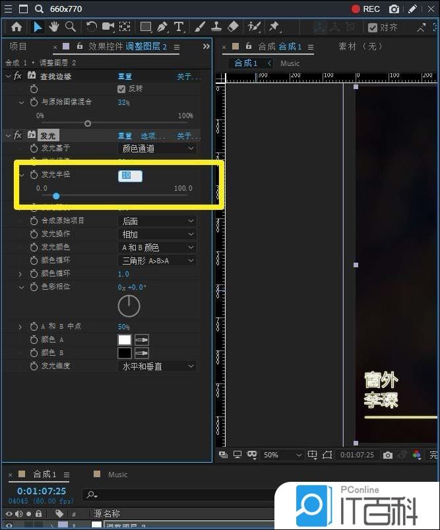The height and width of the screenshot is (530, 440).
Task: Select the Unified Camera tool
Action: [108, 26]
